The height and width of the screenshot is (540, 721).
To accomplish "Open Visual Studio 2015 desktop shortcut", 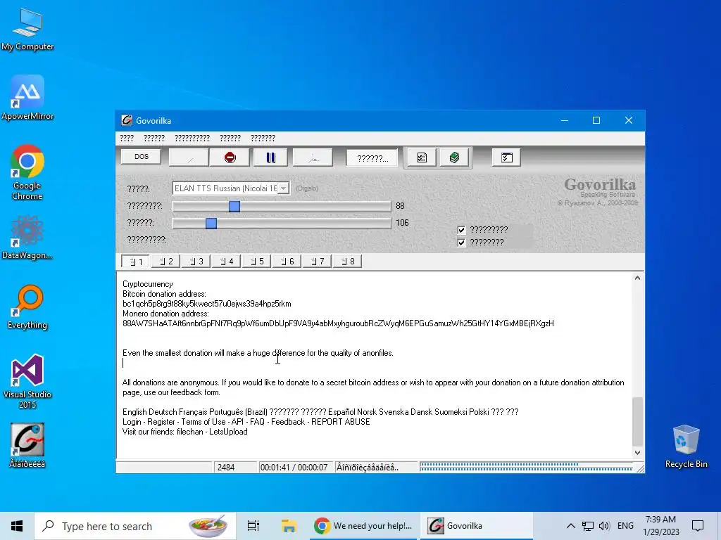I will click(x=27, y=381).
